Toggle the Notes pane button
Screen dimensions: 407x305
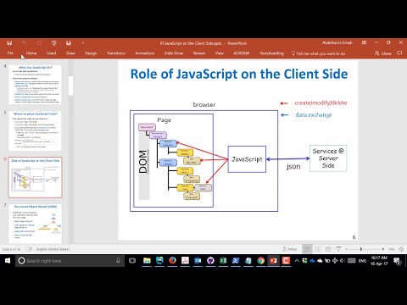coord(290,249)
